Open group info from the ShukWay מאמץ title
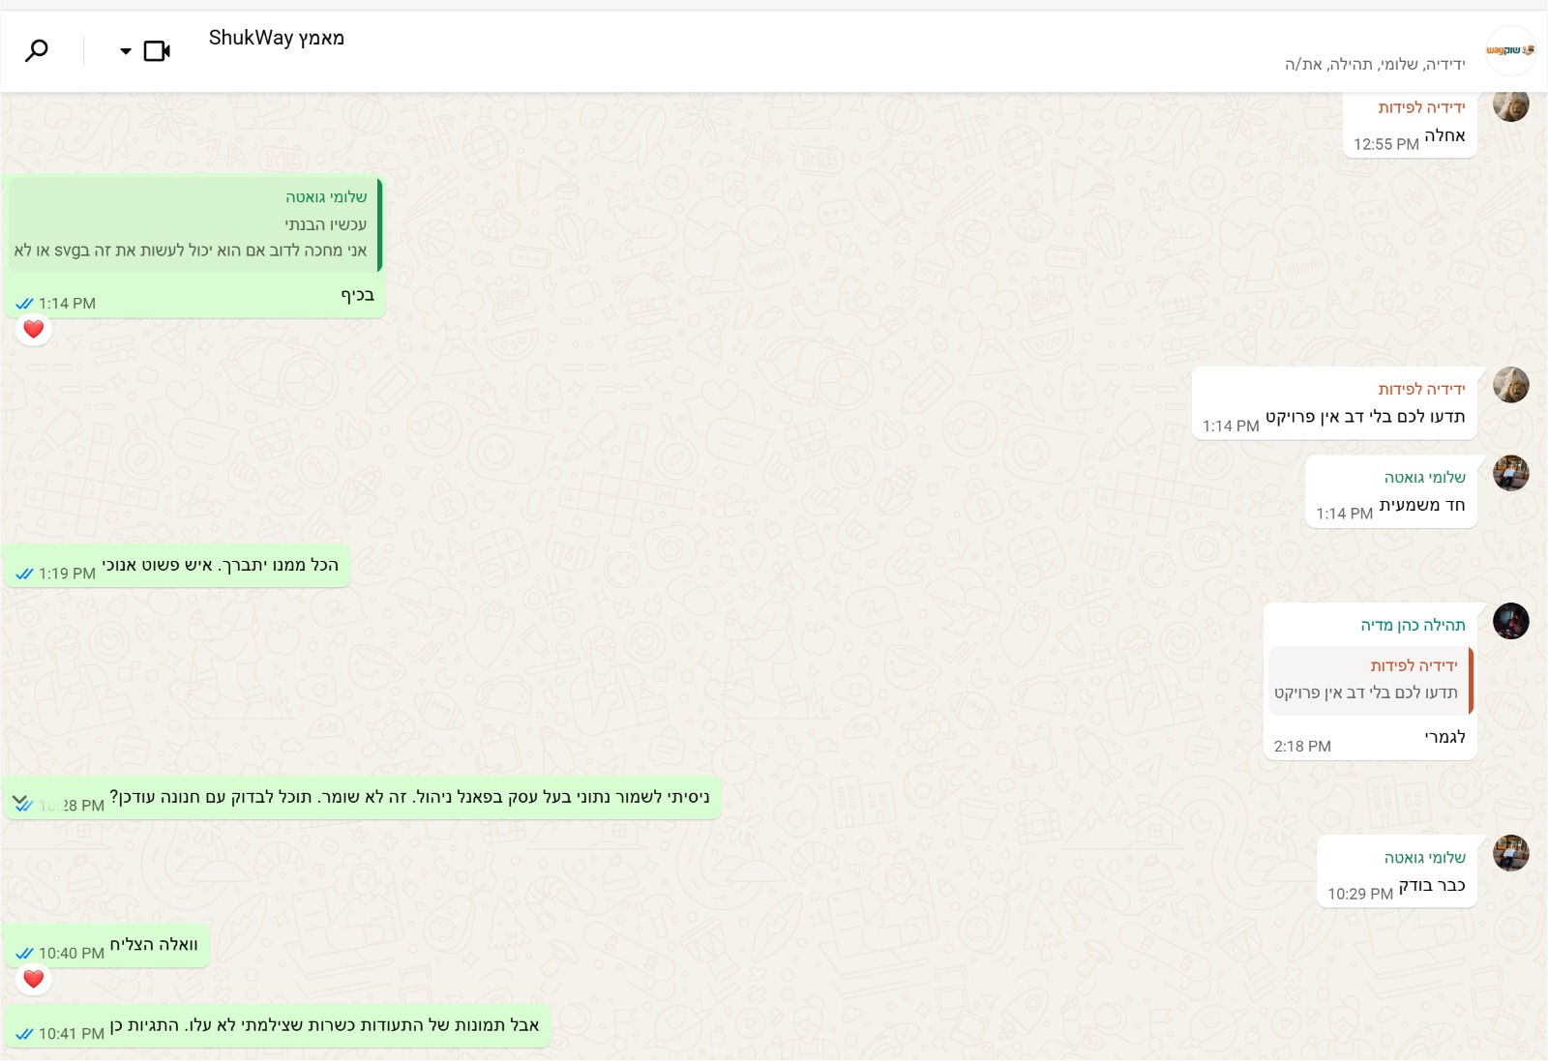The height and width of the screenshot is (1061, 1548). (x=276, y=38)
